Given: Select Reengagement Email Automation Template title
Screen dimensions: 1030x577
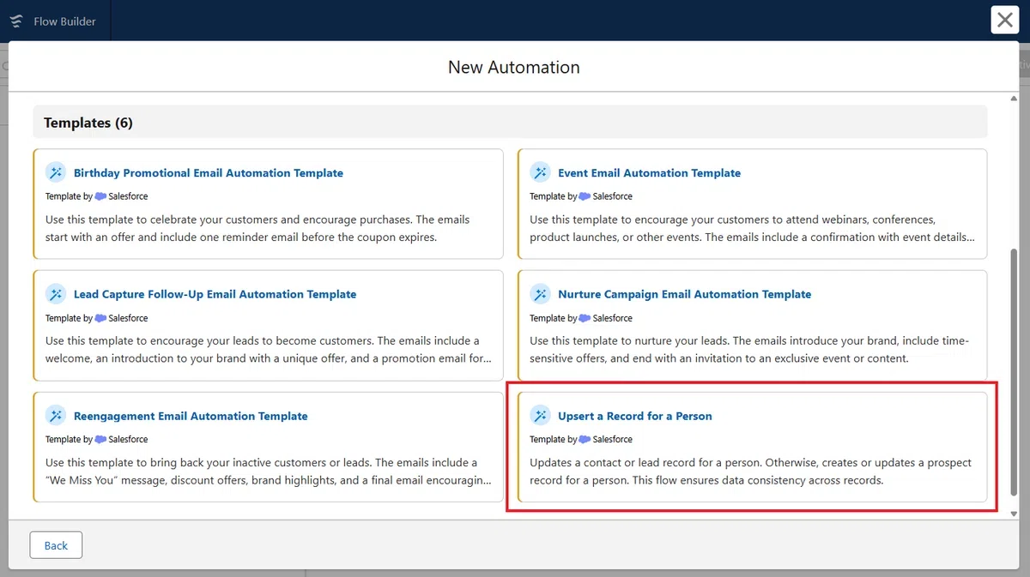Looking at the screenshot, I should 191,416.
